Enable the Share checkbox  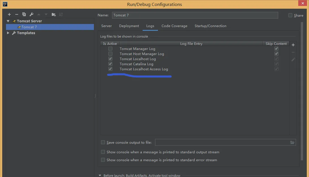click(x=290, y=15)
